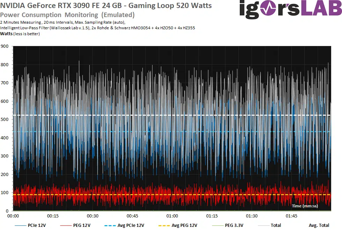Click the "900" y-axis label
This screenshot has width=342, height=230.
pos(5,46)
